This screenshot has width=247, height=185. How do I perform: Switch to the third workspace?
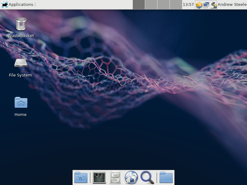point(163,5)
